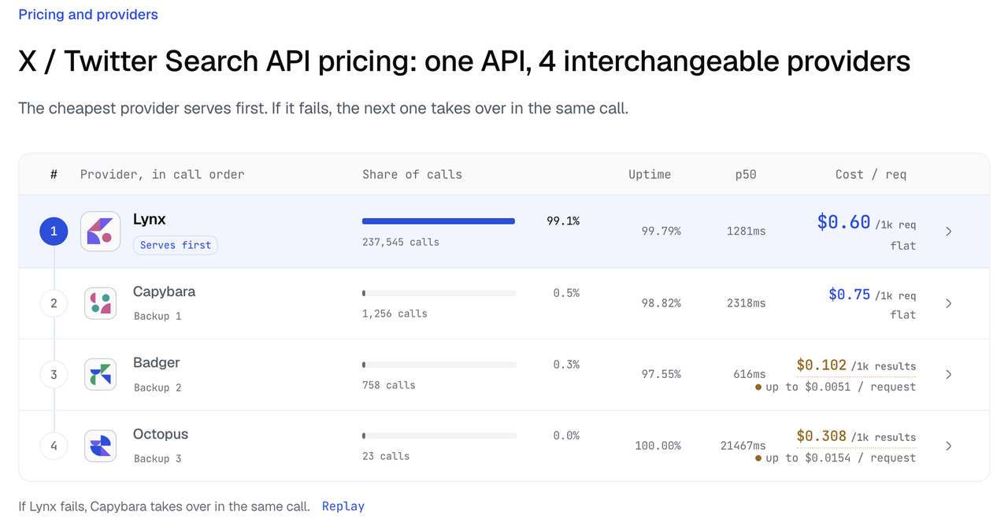Image resolution: width=1008 pixels, height=519 pixels.
Task: Click the 21467ms latency value
Action: (743, 446)
